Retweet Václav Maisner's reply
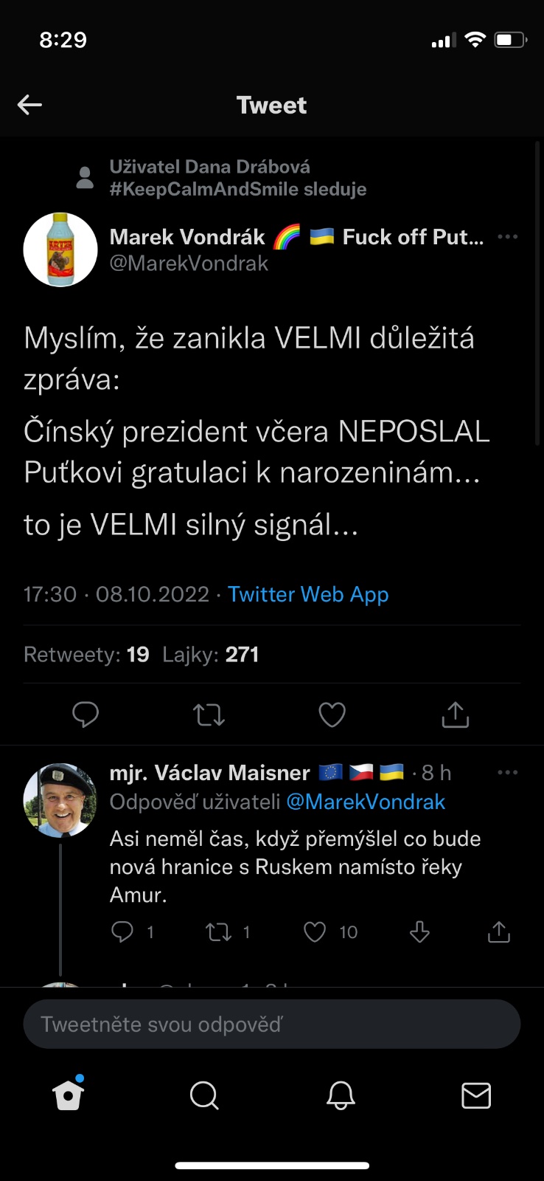Viewport: 544px width, 1181px height. (219, 932)
